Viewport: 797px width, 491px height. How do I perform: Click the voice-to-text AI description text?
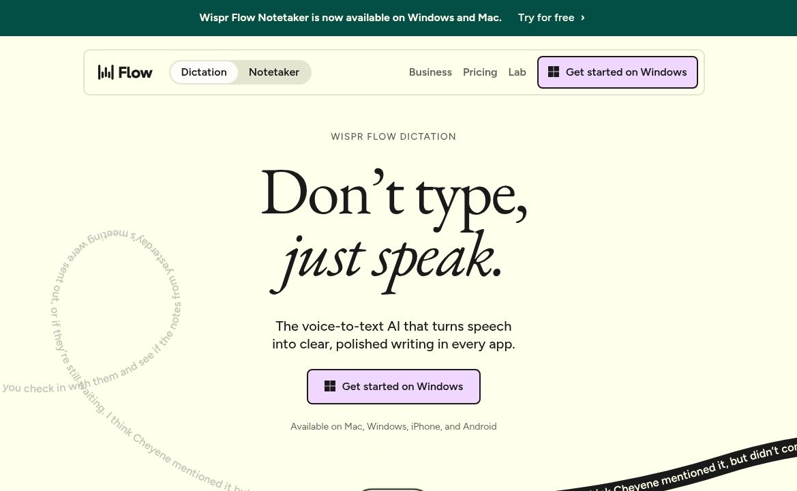[x=393, y=335]
